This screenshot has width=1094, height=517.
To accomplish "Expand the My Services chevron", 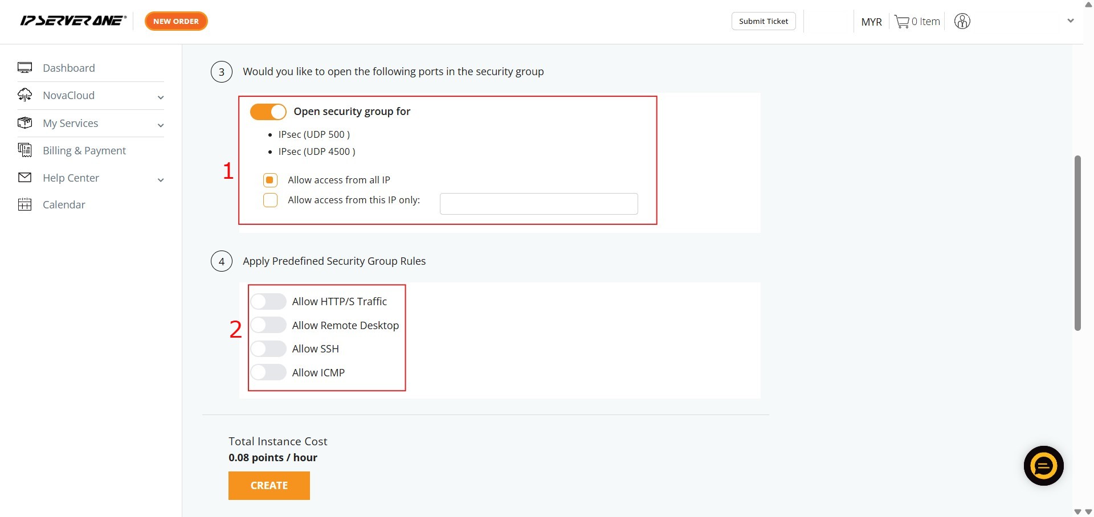I will (x=161, y=125).
